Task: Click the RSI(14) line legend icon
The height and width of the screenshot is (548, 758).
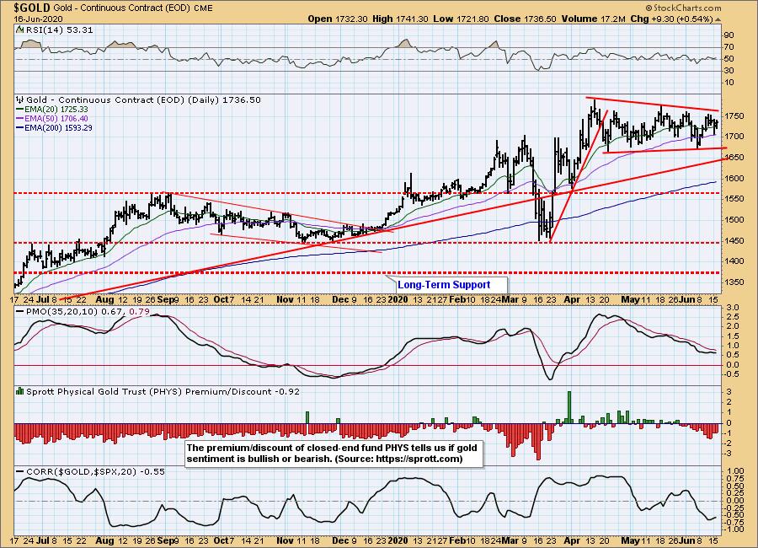Action: point(20,30)
